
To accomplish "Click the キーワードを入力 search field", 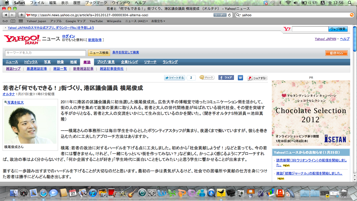I will pos(45,53).
